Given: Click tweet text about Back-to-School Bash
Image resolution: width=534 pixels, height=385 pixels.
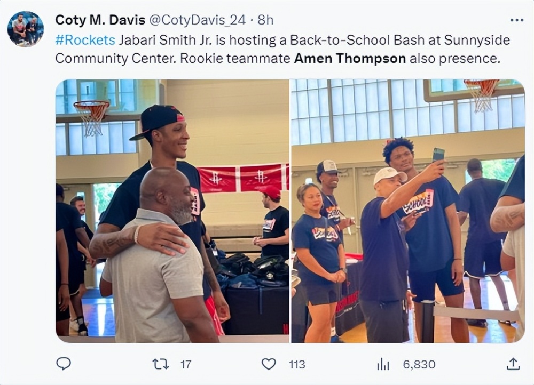Looking at the screenshot, I should click(x=282, y=49).
